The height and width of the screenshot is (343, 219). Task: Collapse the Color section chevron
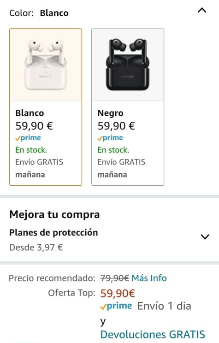(202, 10)
